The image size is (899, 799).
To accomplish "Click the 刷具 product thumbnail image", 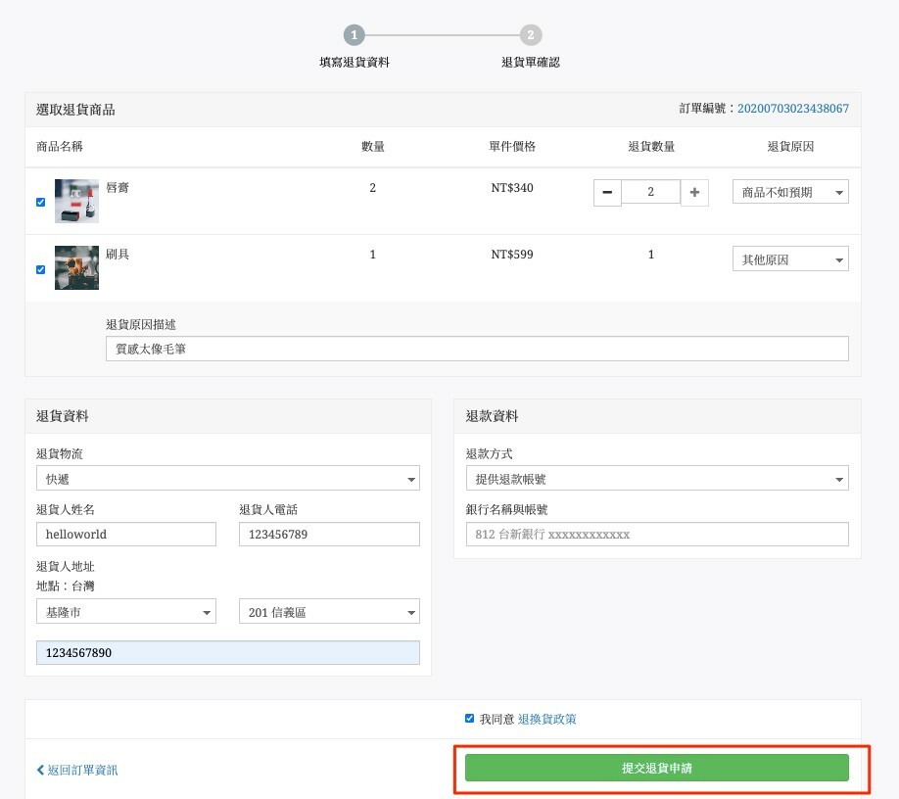I will (x=76, y=267).
